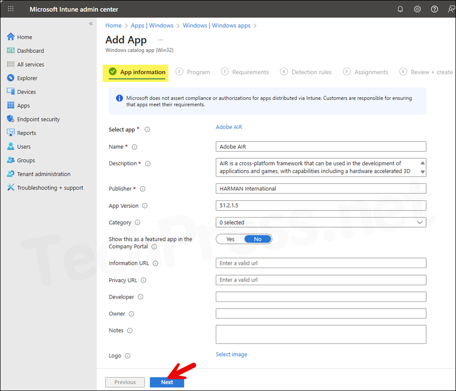Click the Select app info icon
Image resolution: width=456 pixels, height=391 pixels.
coord(148,129)
